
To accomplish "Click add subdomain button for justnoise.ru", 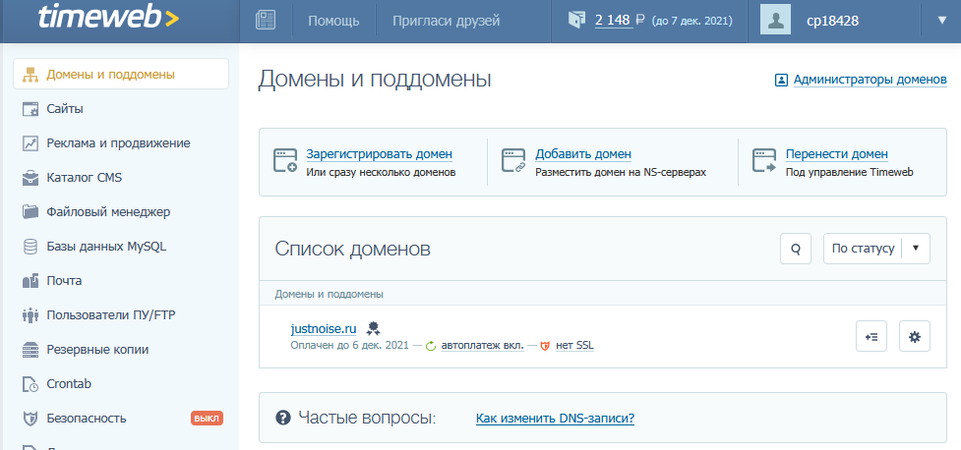I will point(871,336).
